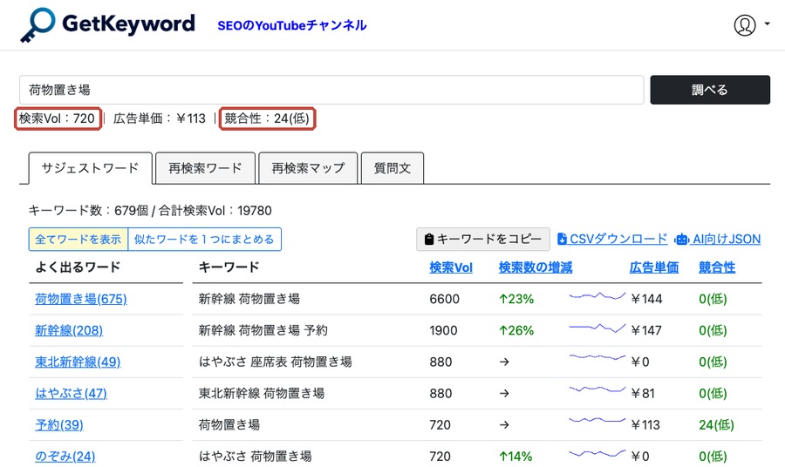
Task: Filter by 予約(39) frequent word
Action: click(59, 425)
